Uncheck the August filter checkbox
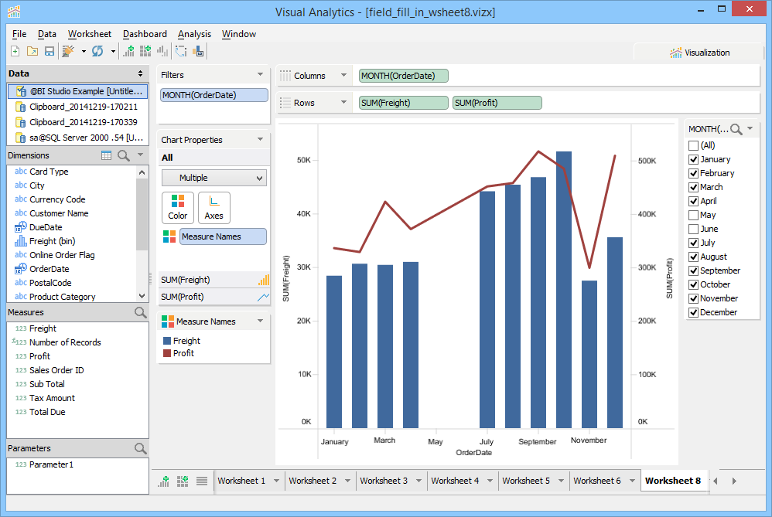Screen dimensions: 772x517 (x=693, y=257)
